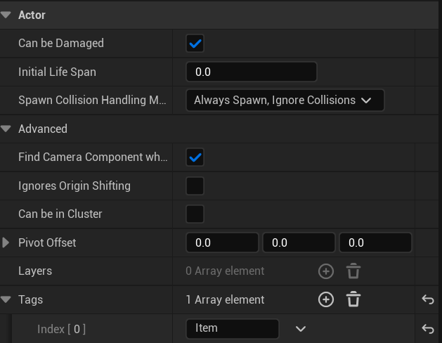Add an element to the Layers array
The image size is (442, 343).
326,271
